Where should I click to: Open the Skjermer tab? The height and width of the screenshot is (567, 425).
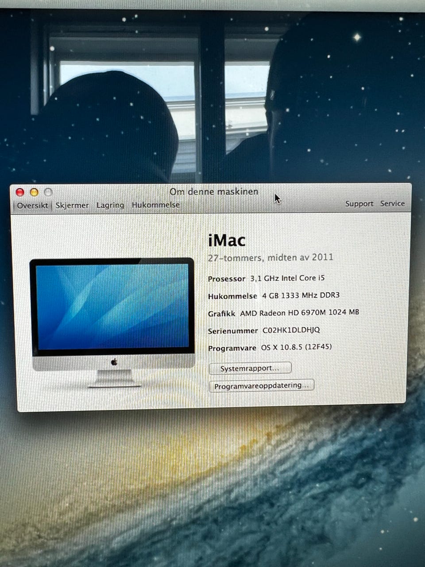tap(72, 206)
